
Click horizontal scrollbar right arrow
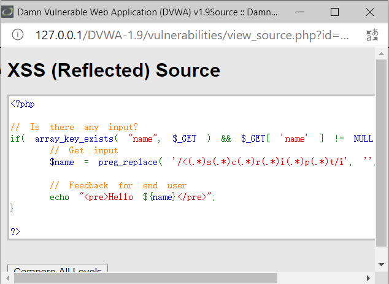click(368, 278)
